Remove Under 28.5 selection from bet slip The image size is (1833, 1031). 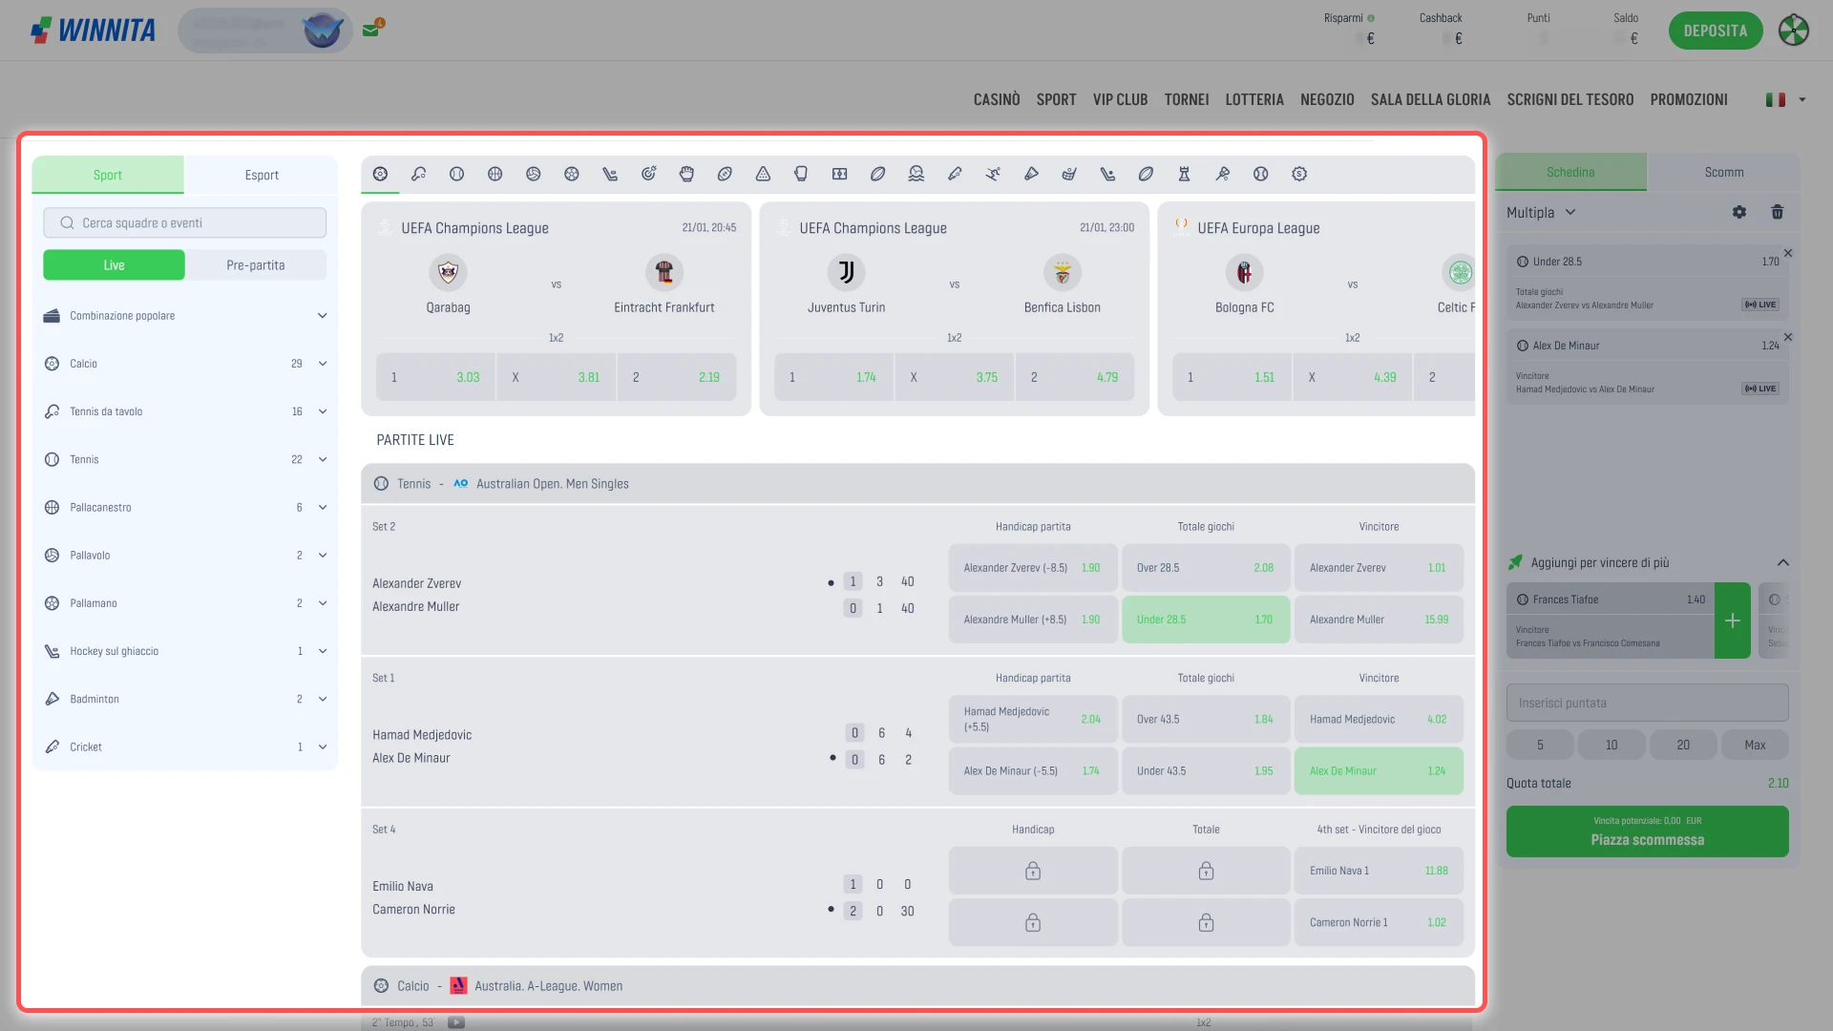pyautogui.click(x=1788, y=253)
